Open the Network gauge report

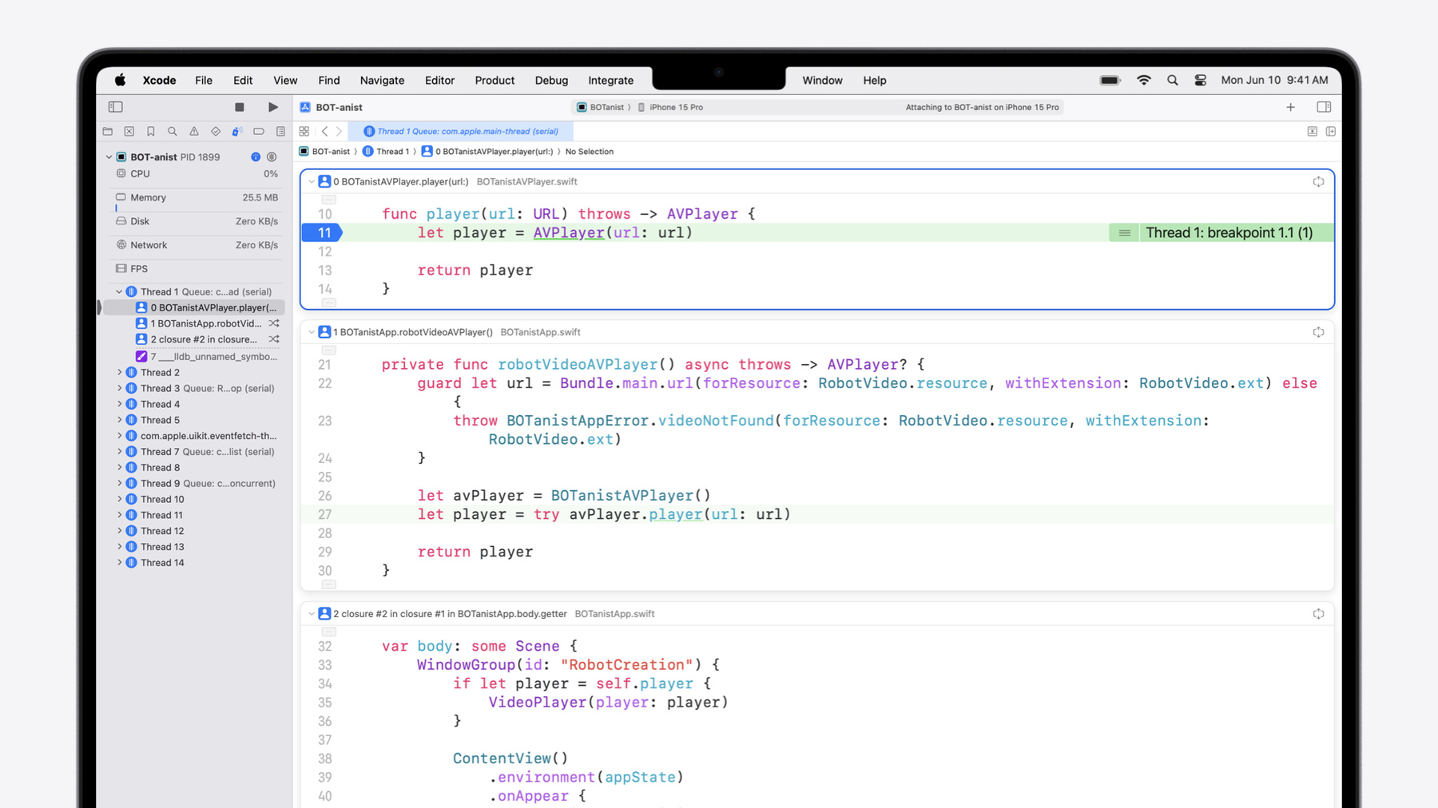pyautogui.click(x=197, y=246)
